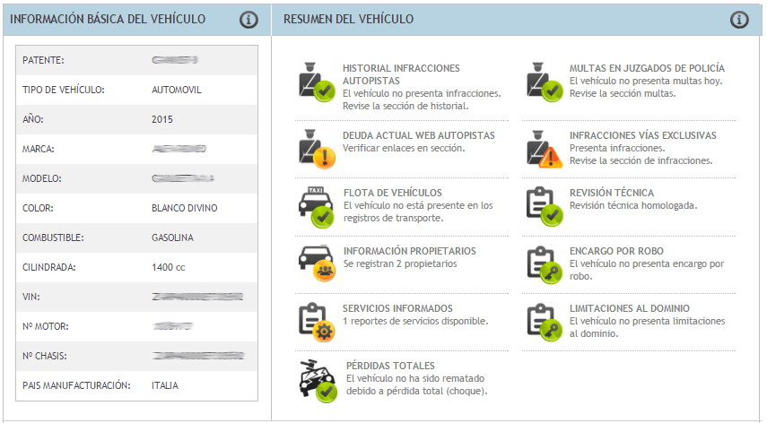This screenshot has height=423, width=767.
Task: Select 'Se registran 2 propietarios' text
Action: point(400,263)
